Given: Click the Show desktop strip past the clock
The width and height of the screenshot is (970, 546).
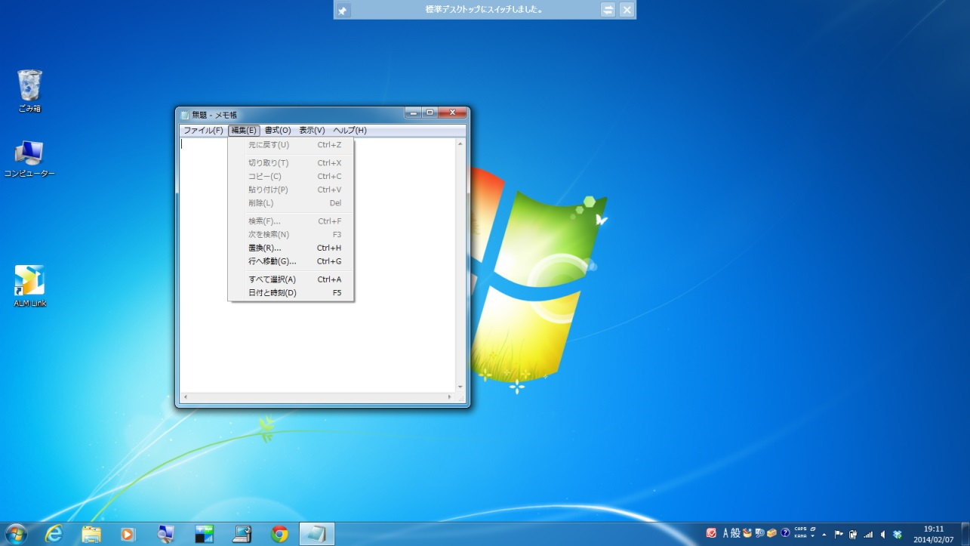Looking at the screenshot, I should [965, 534].
